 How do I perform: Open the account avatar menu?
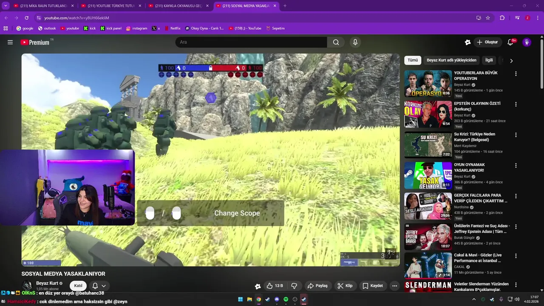point(527,42)
